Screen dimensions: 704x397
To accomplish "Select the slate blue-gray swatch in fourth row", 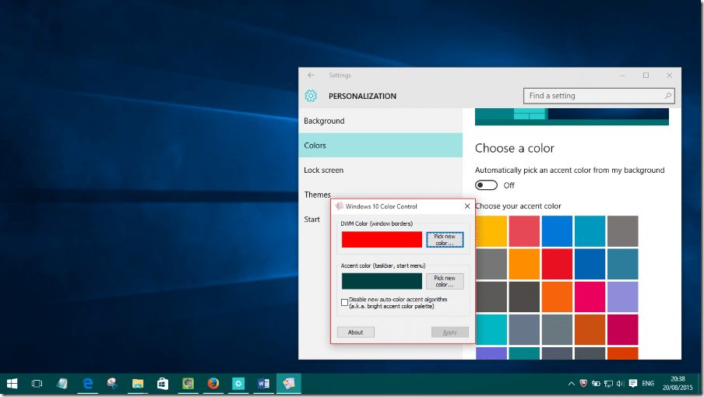I will (524, 330).
